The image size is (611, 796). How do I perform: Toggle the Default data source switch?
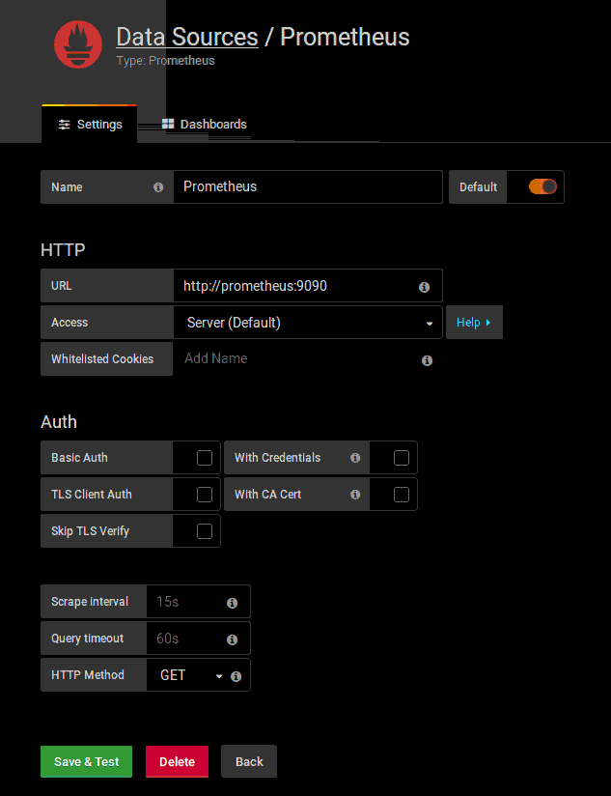[542, 186]
